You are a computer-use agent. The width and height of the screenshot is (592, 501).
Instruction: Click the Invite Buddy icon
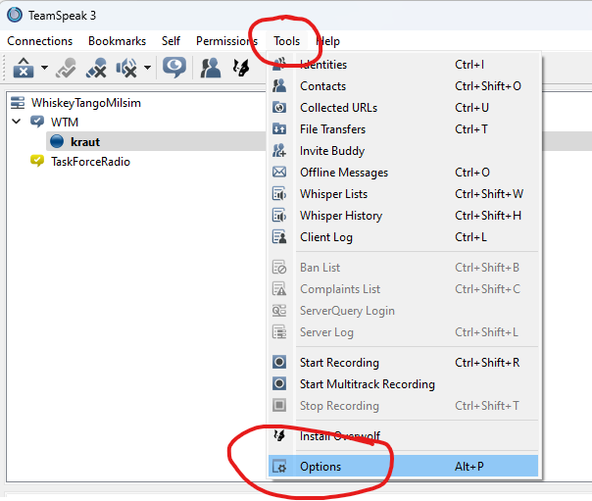(x=279, y=151)
